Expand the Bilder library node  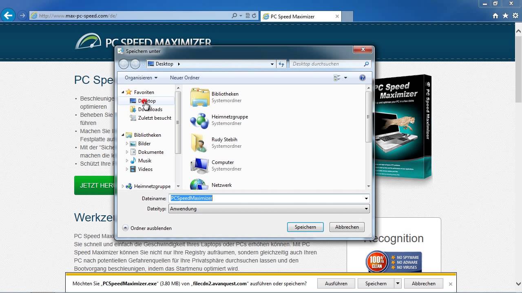(x=127, y=144)
